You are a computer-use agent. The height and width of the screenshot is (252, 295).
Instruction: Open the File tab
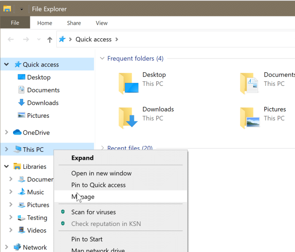[15, 23]
